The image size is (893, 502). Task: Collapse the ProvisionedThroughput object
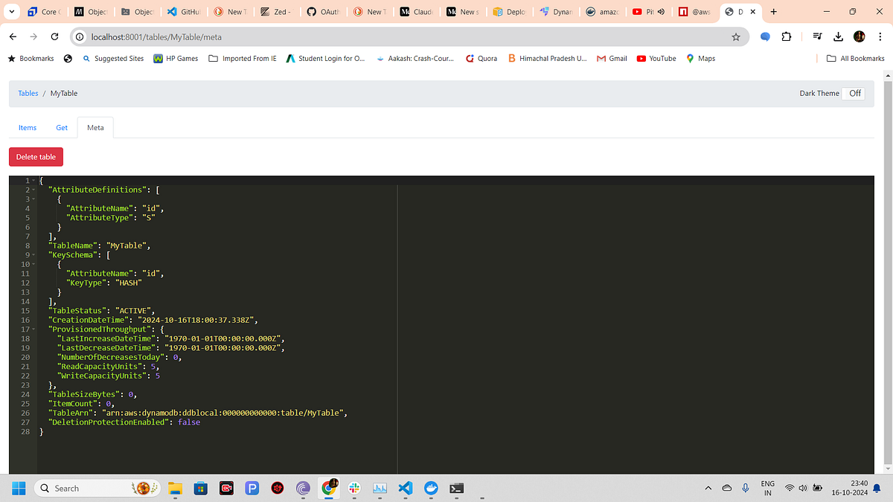[x=33, y=329]
